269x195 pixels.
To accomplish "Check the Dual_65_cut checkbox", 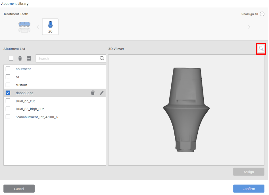I will coord(8,101).
